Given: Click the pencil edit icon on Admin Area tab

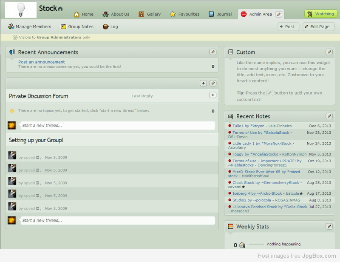Looking at the screenshot, I should click(x=278, y=14).
